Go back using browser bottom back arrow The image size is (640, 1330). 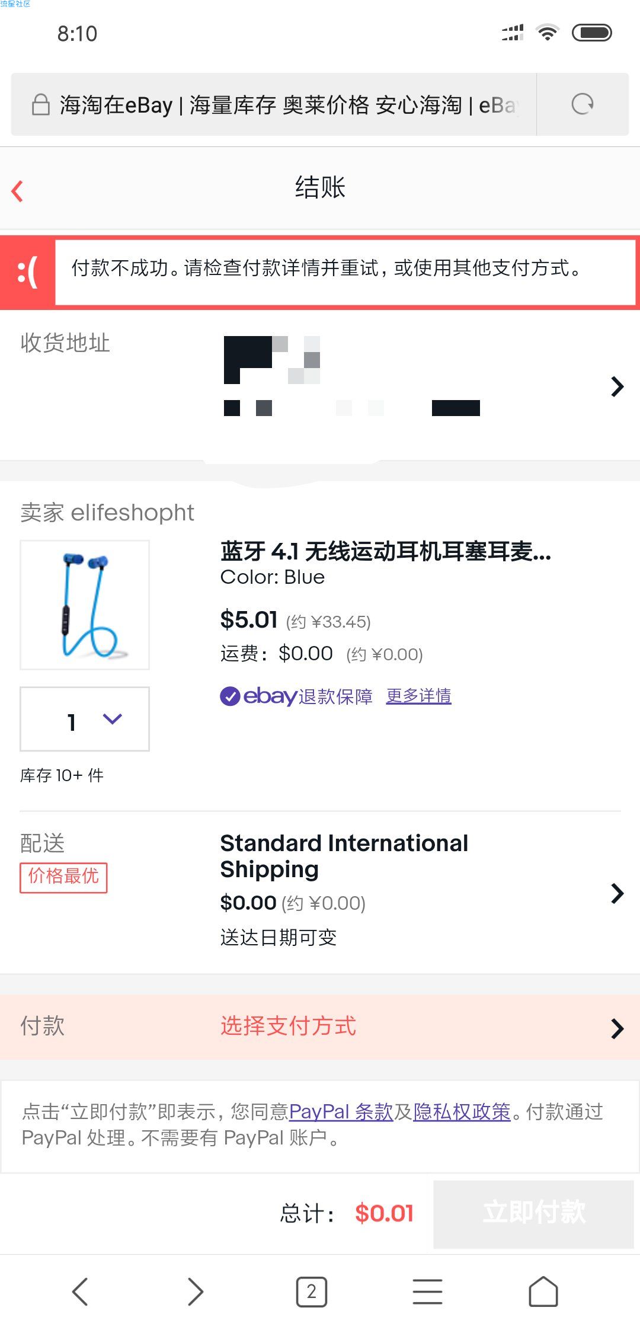(79, 1291)
